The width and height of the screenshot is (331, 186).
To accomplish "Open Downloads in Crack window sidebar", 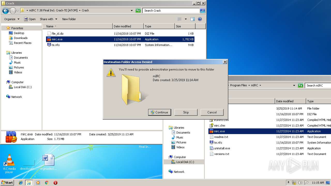I will [21, 38].
